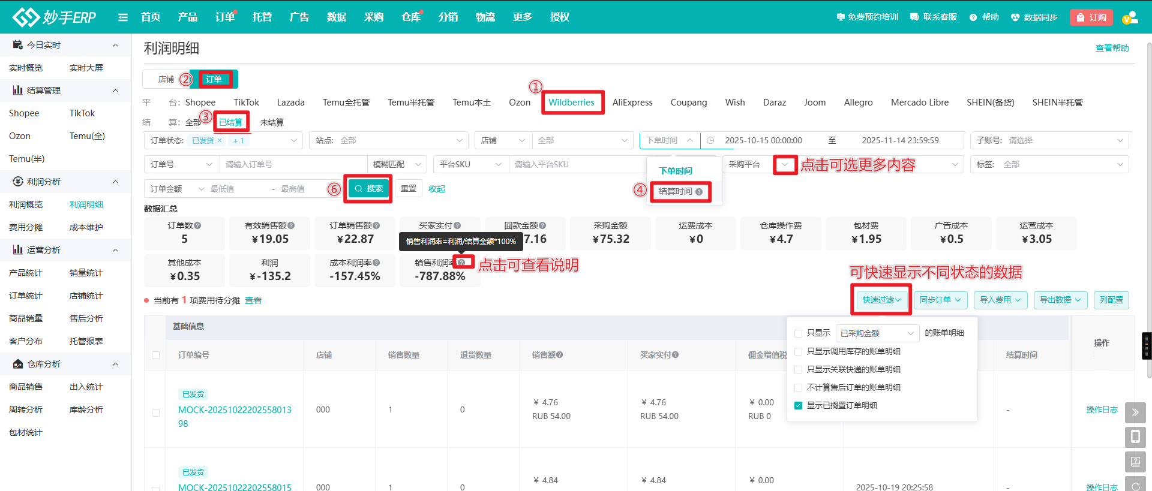The image size is (1152, 491).
Task: Click the 妙手ERP logo
Action: [x=54, y=17]
